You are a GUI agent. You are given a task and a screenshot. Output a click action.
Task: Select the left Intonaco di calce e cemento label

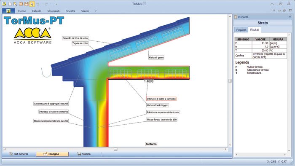click(x=54, y=112)
